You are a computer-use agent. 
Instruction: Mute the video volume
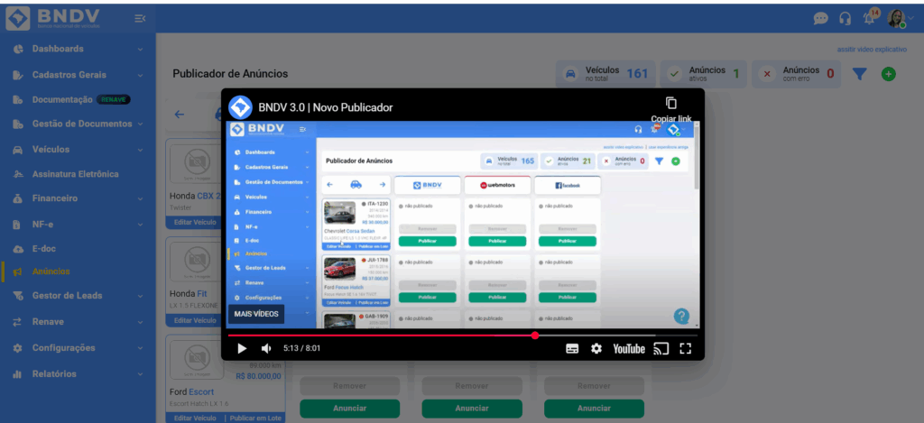coord(266,348)
